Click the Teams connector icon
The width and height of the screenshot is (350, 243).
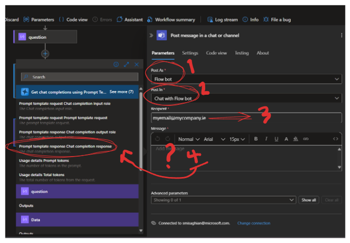pos(162,35)
